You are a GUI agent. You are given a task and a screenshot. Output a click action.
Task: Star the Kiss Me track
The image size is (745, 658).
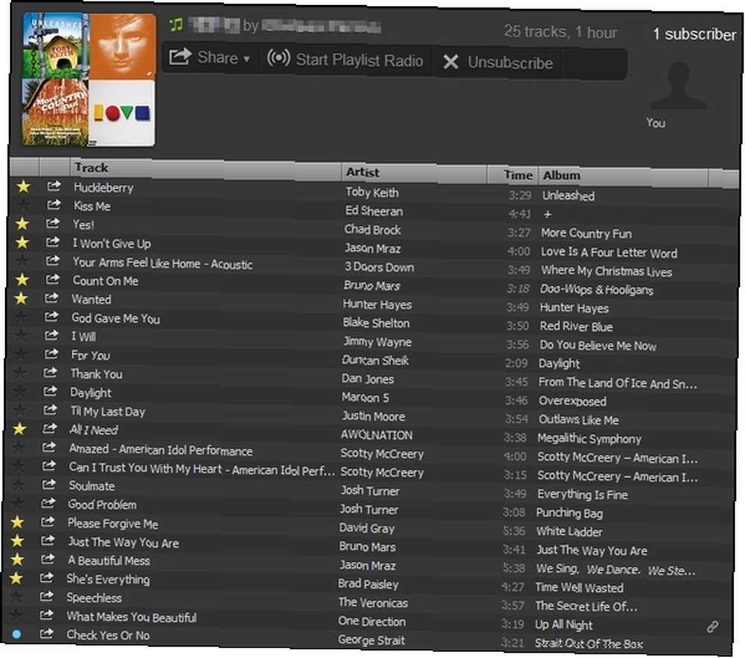pyautogui.click(x=23, y=205)
